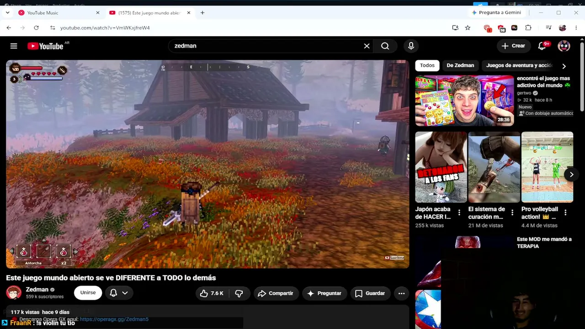Screen dimensions: 585x329
Task: Click the game video player
Action: pos(207,164)
